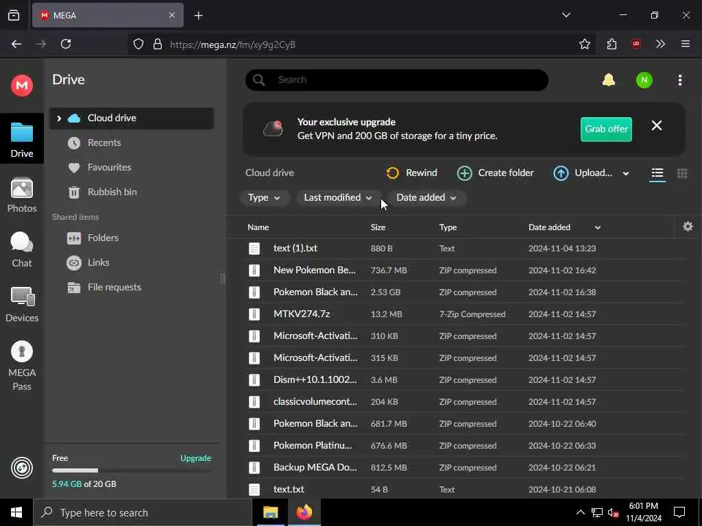Viewport: 702px width, 526px height.
Task: Sort by Size column header
Action: click(x=378, y=227)
